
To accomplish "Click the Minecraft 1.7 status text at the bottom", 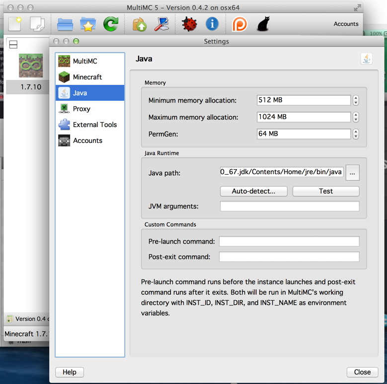I will pyautogui.click(x=27, y=334).
